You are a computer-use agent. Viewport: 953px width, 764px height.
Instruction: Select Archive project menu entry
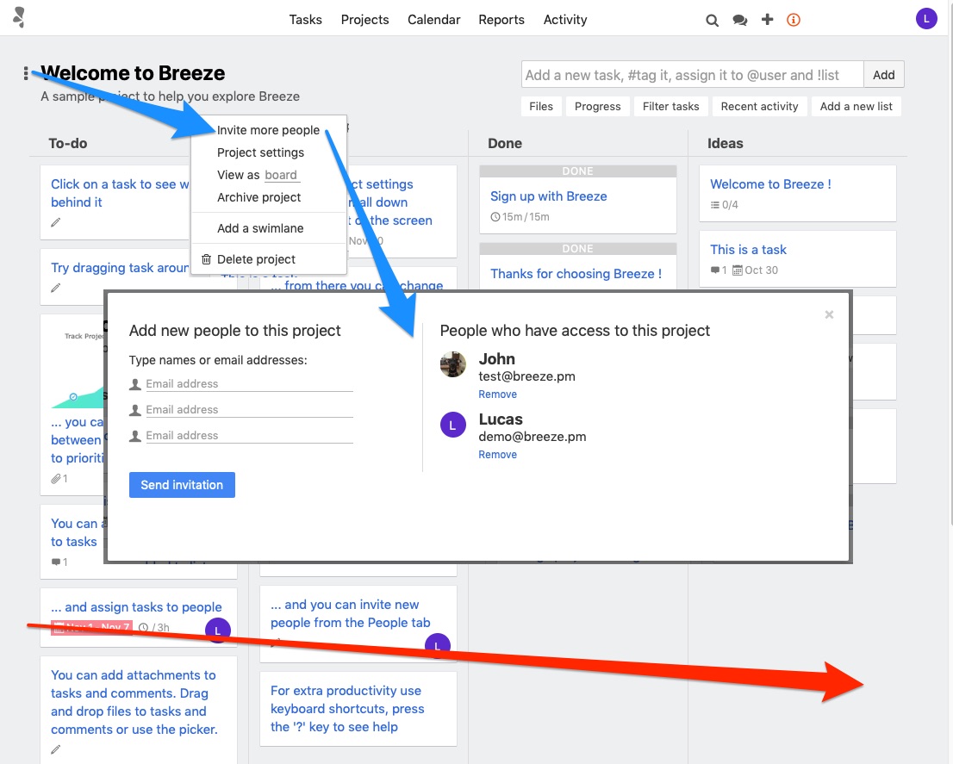tap(258, 197)
